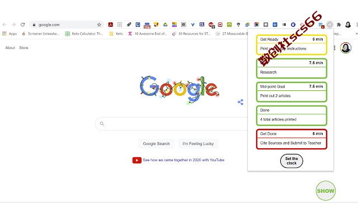Open the yellow Keto bookmark folder

[116, 33]
